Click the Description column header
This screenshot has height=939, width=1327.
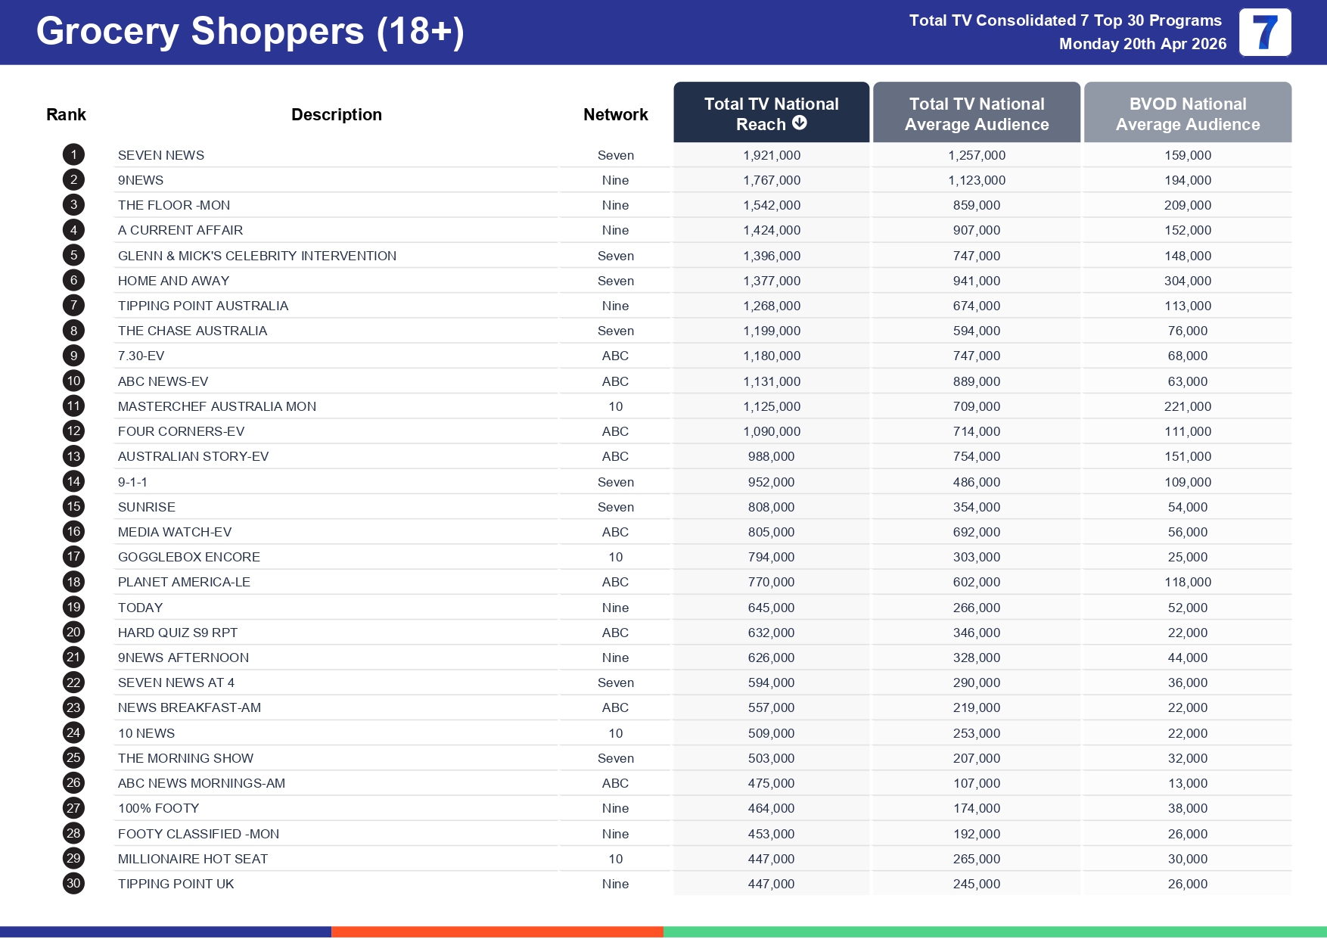click(336, 115)
